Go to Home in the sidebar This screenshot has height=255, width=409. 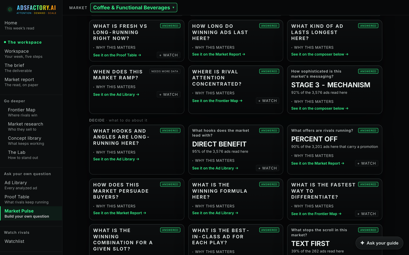coord(31,25)
